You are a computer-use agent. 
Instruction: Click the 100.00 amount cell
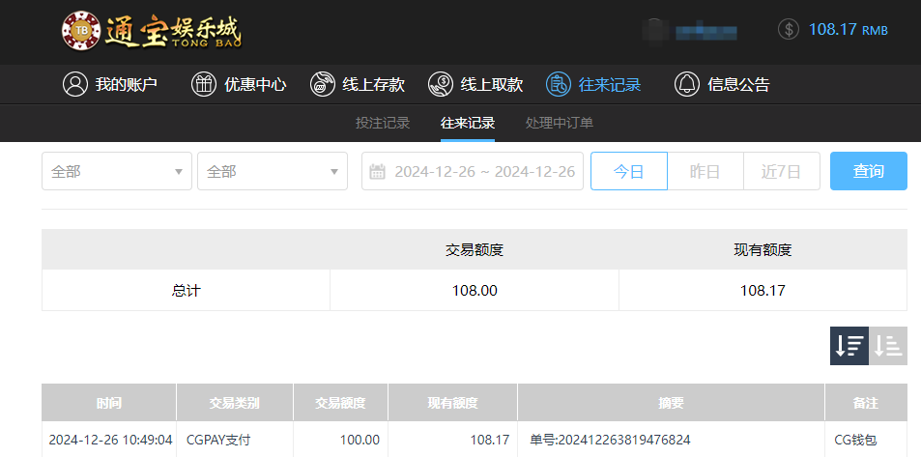tap(360, 440)
